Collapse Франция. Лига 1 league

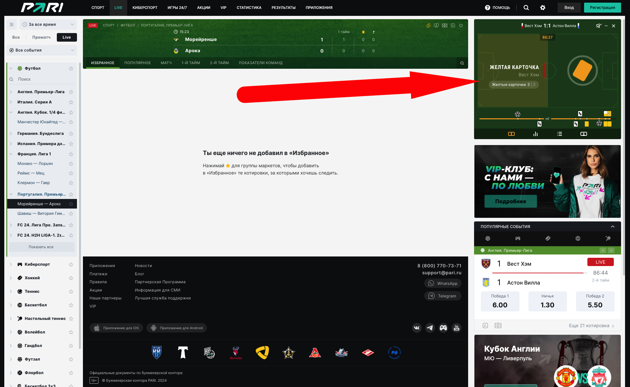tap(11, 154)
